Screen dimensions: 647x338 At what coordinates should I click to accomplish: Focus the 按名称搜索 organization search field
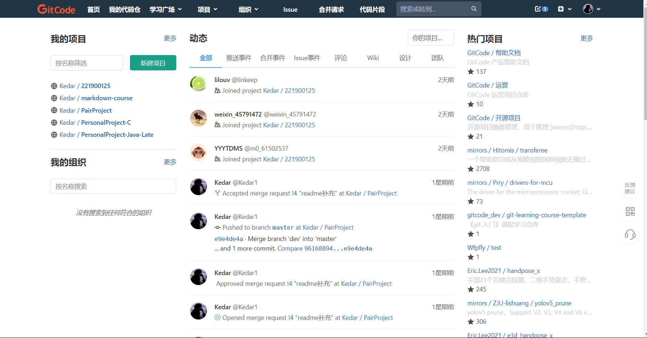(x=113, y=186)
